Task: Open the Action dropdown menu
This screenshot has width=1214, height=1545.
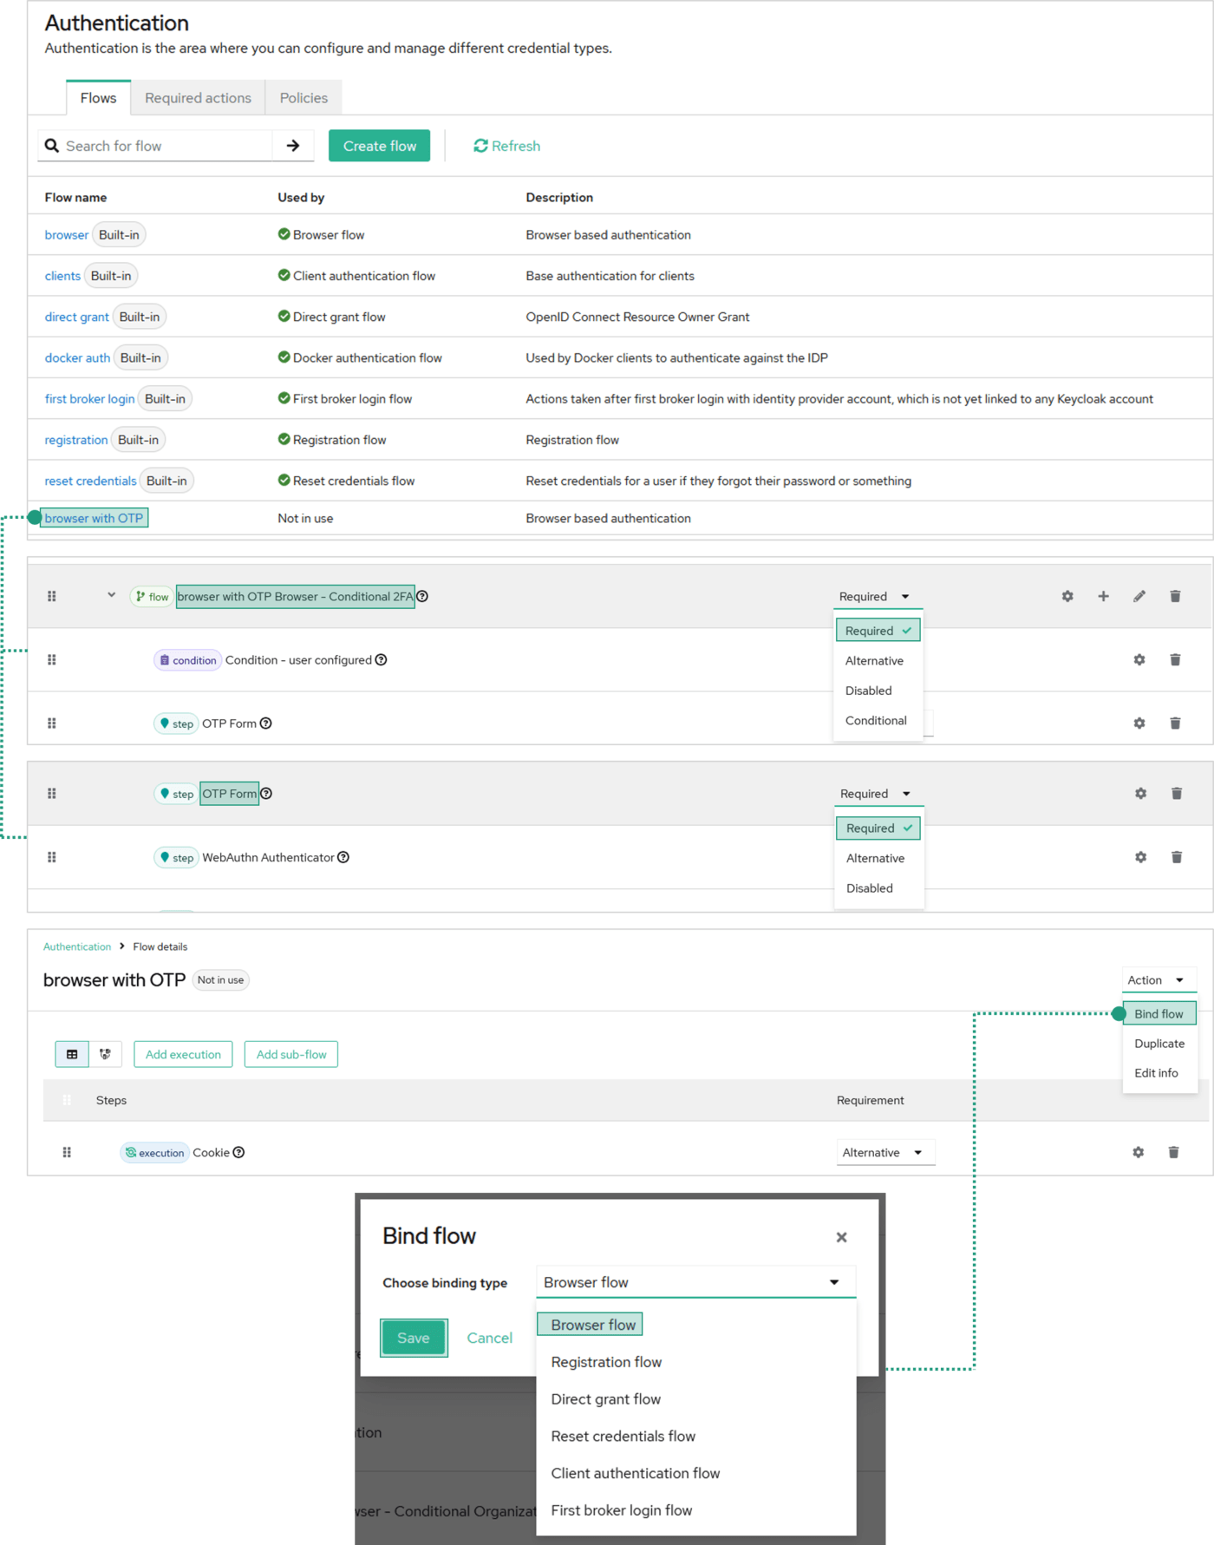Action: coord(1158,979)
